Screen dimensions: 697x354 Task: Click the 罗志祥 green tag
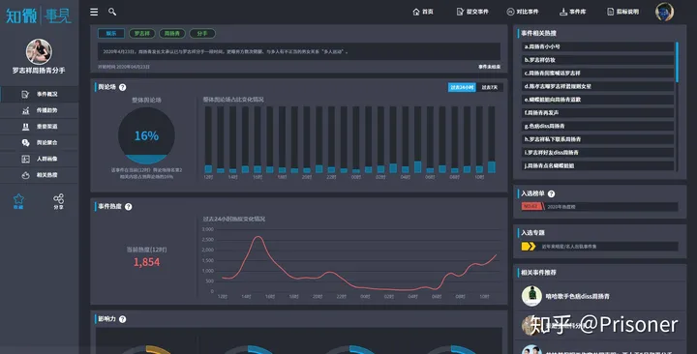tap(141, 33)
